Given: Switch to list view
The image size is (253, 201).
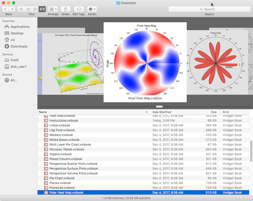Looking at the screenshot, I should tap(28, 9).
